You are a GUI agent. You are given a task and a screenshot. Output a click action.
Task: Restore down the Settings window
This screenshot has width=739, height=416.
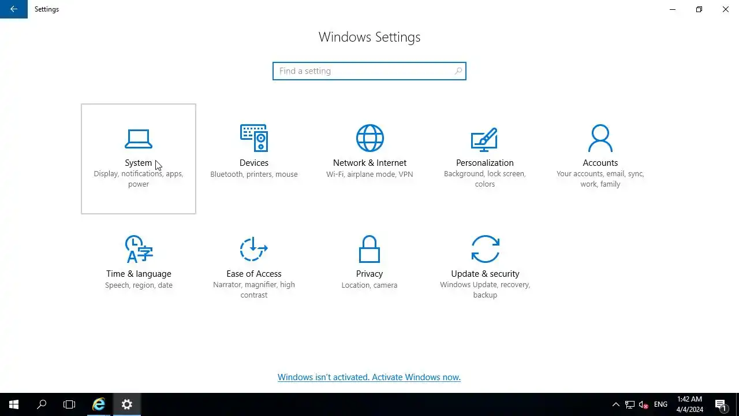coord(699,9)
